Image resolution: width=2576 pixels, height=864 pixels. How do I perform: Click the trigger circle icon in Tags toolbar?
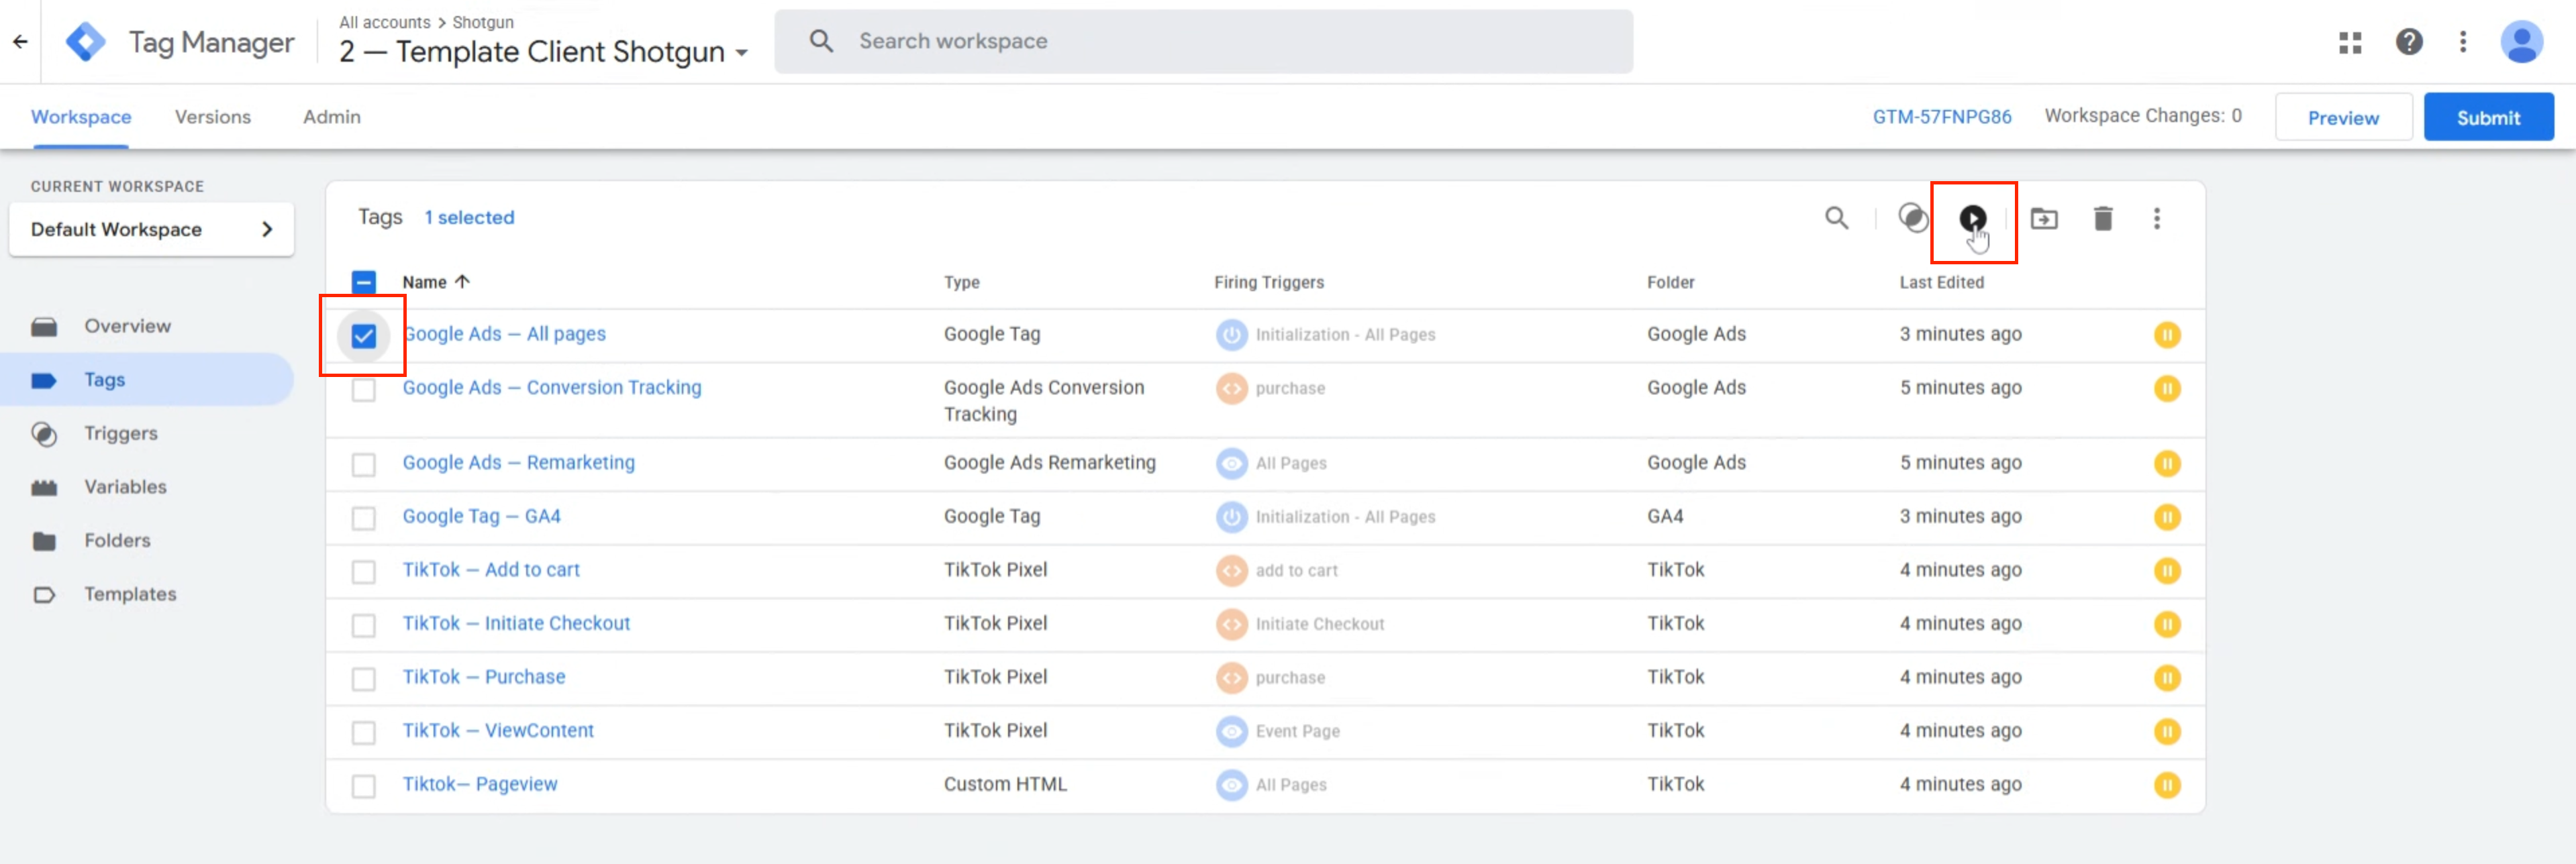1913,218
